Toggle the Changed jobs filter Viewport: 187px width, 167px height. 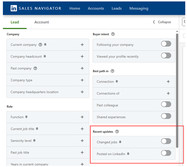click(166, 141)
